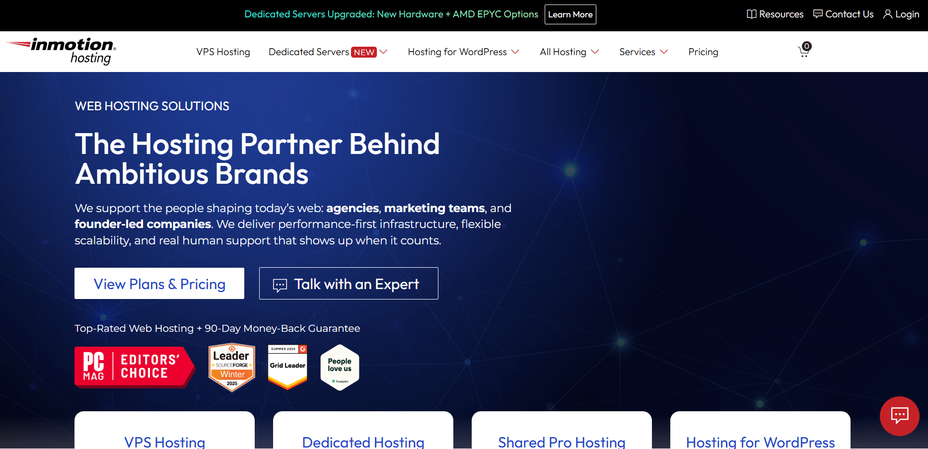Click the G2 Grid Leader badge
928x449 pixels.
point(287,367)
